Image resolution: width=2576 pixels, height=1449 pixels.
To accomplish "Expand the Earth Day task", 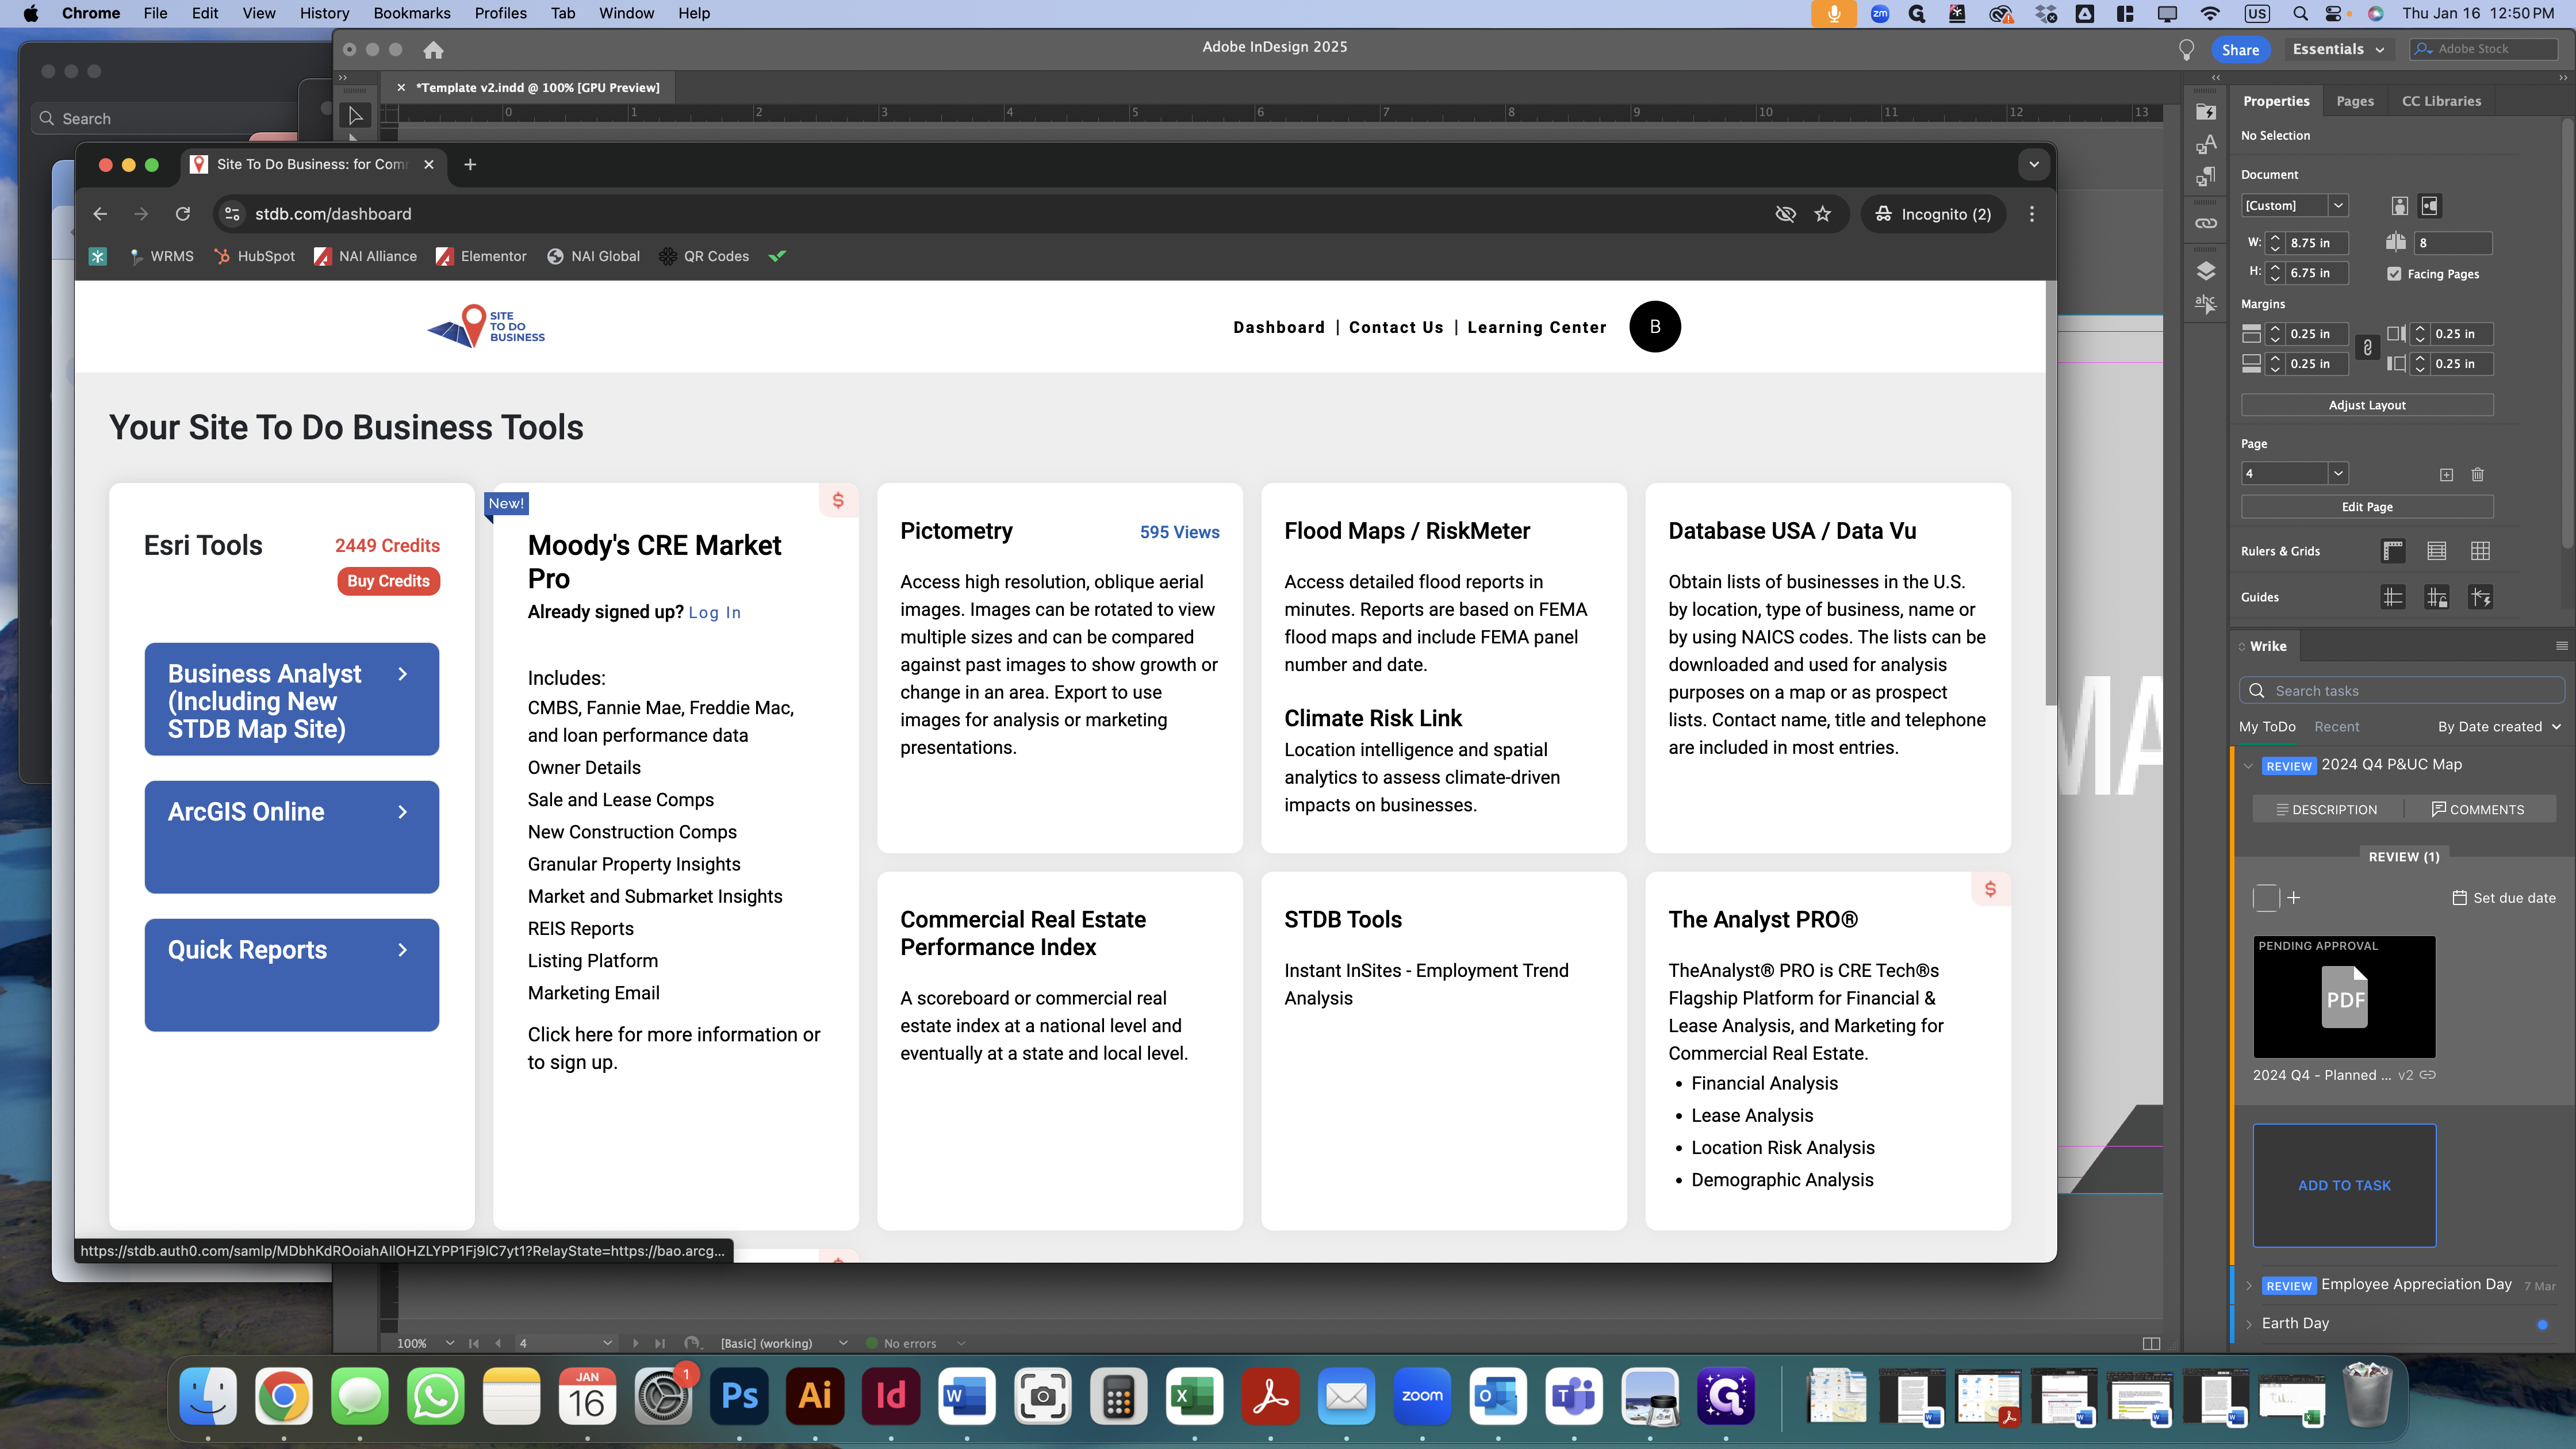I will [x=2249, y=1324].
